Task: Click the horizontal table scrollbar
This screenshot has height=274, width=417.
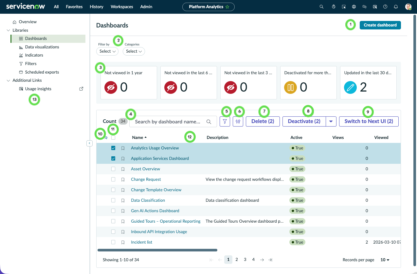Action: [x=157, y=250]
